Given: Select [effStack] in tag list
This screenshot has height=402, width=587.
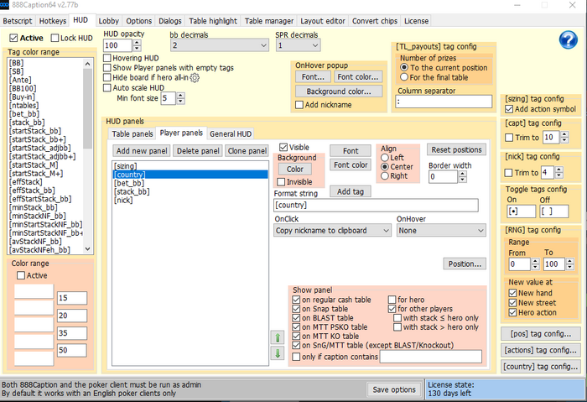Looking at the screenshot, I should (25, 182).
